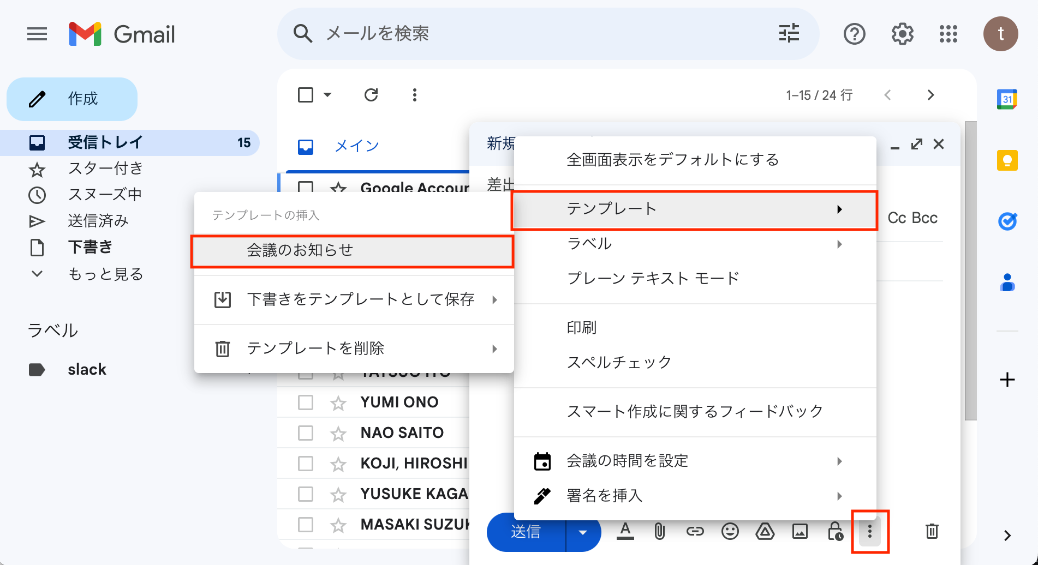Open the Google apps grid
The width and height of the screenshot is (1038, 565).
click(948, 34)
